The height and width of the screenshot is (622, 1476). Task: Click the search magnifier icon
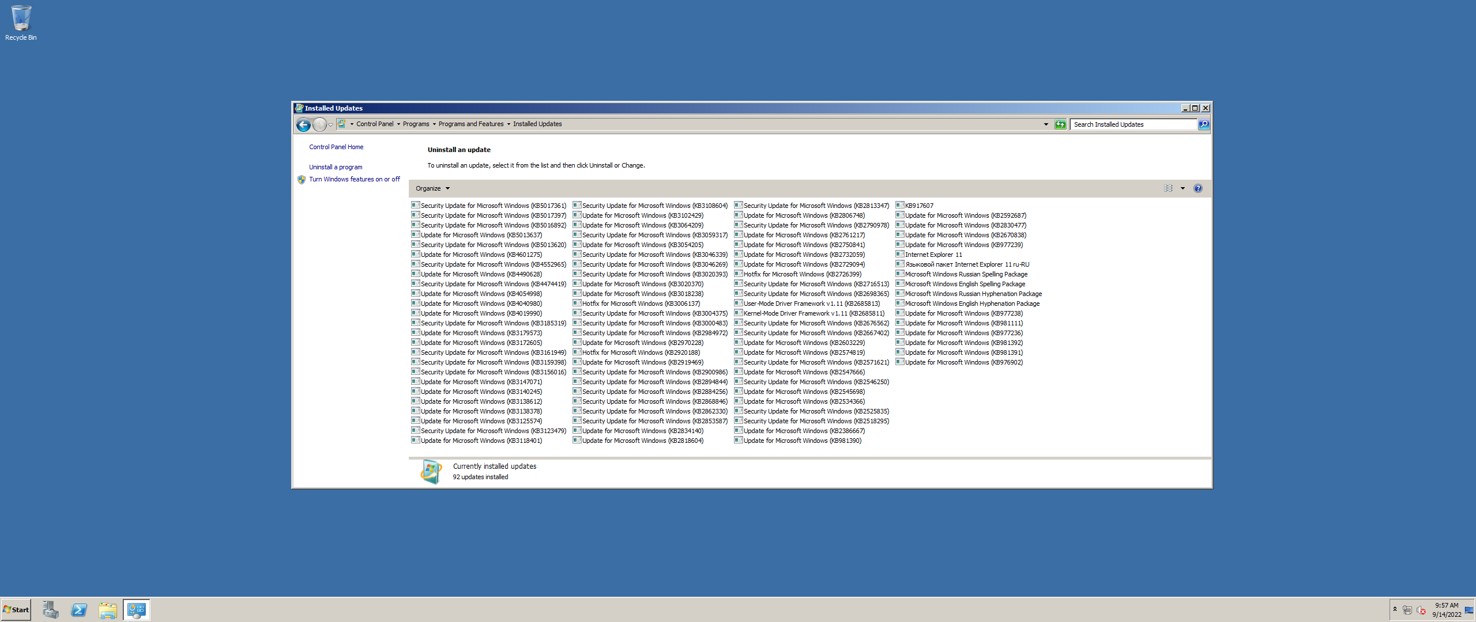tap(1204, 124)
